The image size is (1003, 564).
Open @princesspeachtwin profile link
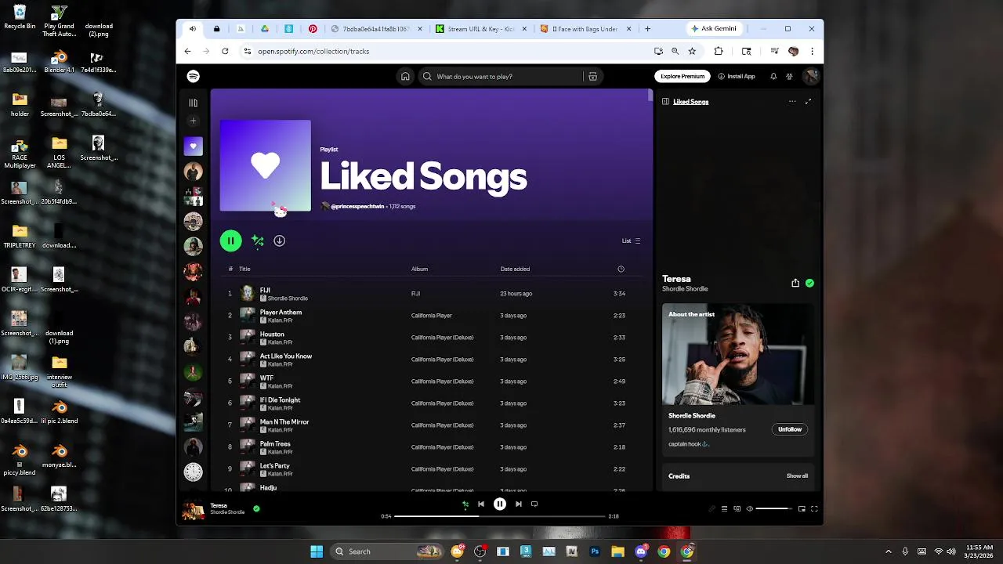point(357,206)
